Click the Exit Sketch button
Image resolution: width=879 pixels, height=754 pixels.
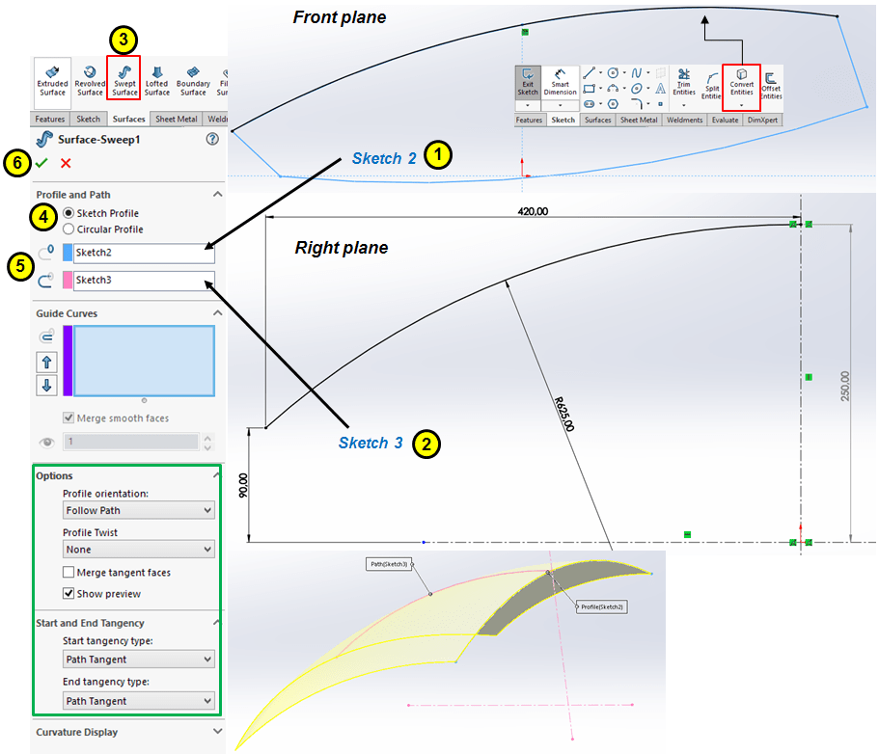[x=528, y=82]
